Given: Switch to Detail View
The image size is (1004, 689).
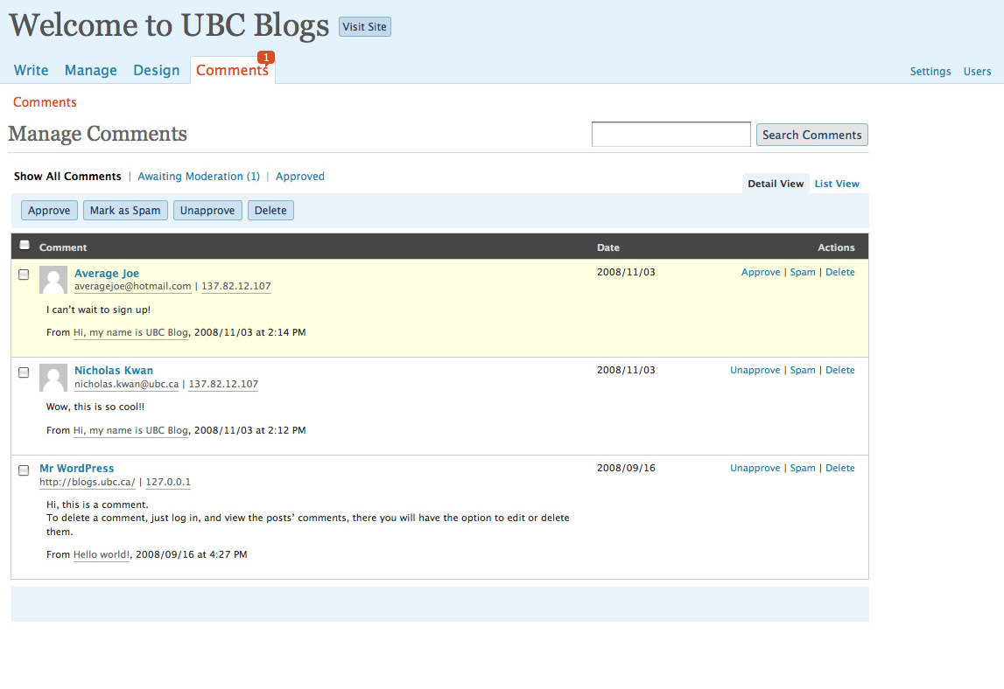Looking at the screenshot, I should [776, 184].
